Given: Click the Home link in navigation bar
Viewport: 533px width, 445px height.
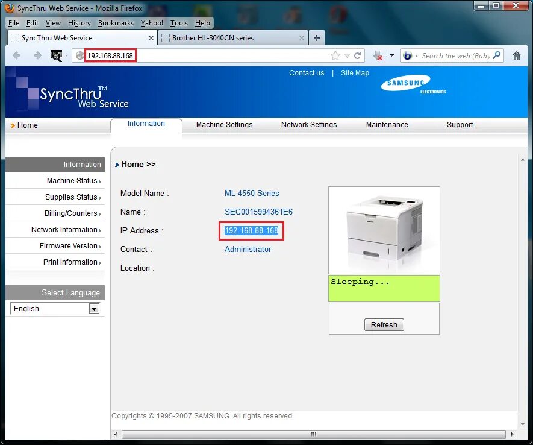Looking at the screenshot, I should (24, 125).
